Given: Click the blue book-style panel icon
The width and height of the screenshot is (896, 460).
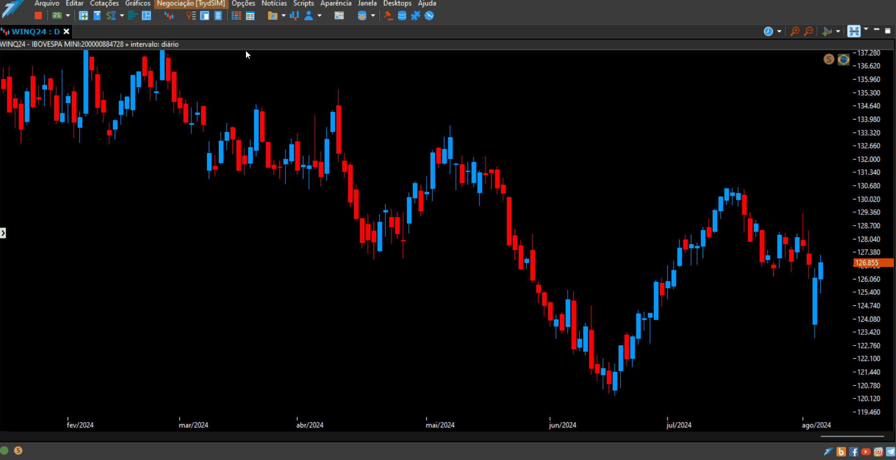Looking at the screenshot, I should 97,16.
